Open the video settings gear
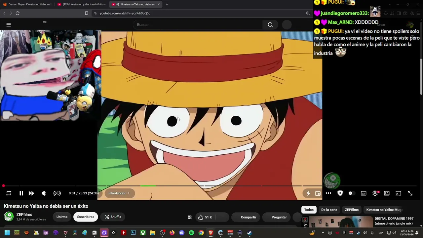 [x=375, y=193]
